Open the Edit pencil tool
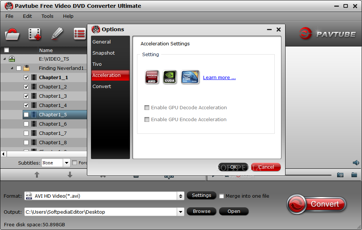The image size is (362, 230). [x=57, y=34]
